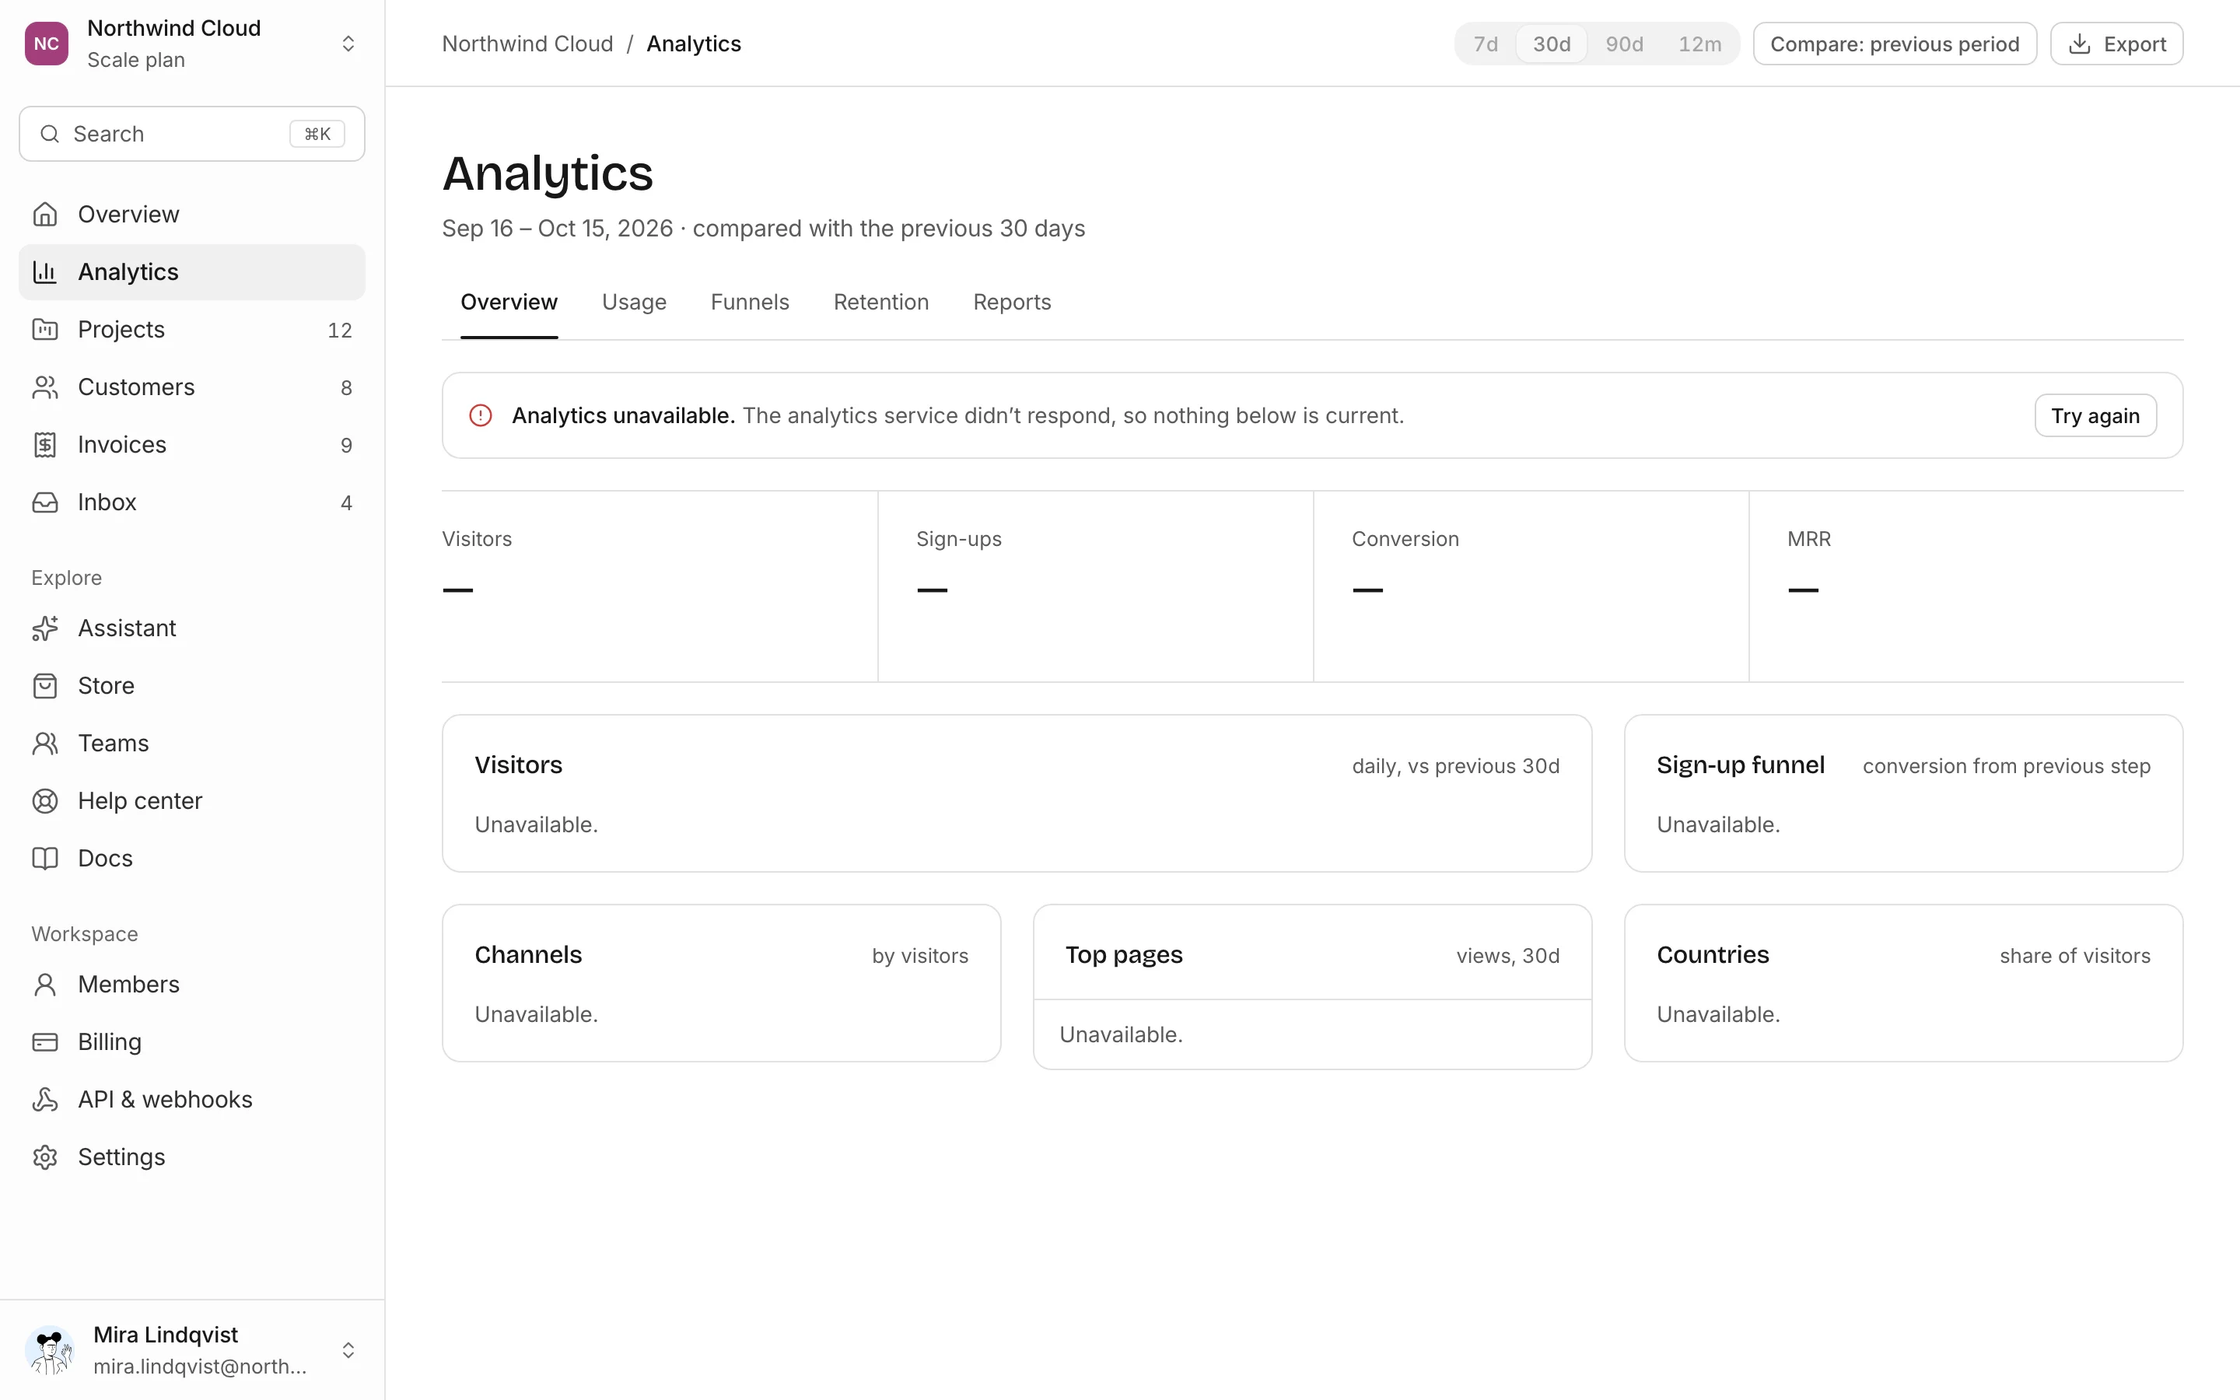Viewport: 2240px width, 1400px height.
Task: Select the Overview tab under Analytics
Action: coord(509,302)
